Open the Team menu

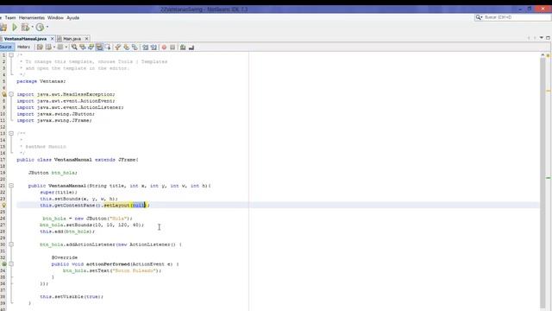[x=10, y=17]
